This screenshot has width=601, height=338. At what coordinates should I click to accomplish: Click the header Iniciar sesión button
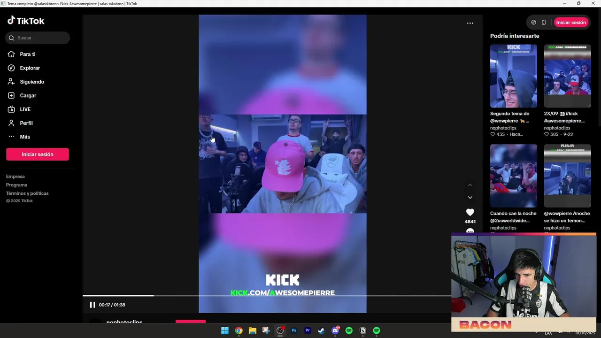pyautogui.click(x=571, y=22)
